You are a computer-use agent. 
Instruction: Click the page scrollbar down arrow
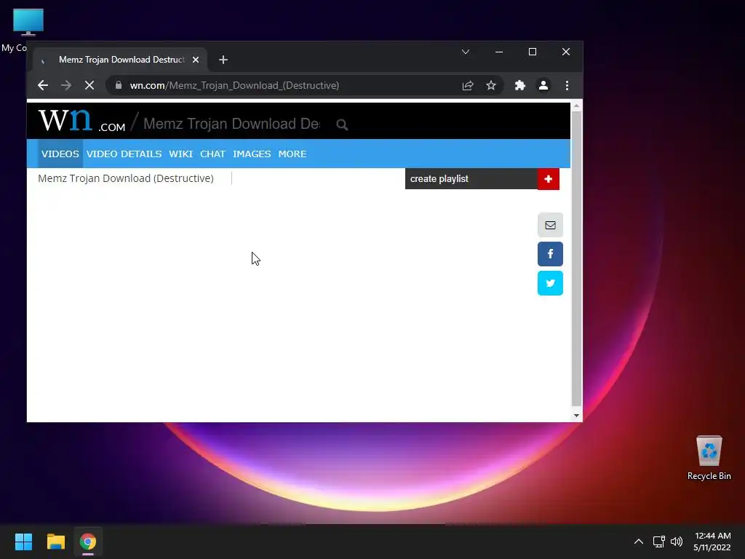[x=576, y=416]
